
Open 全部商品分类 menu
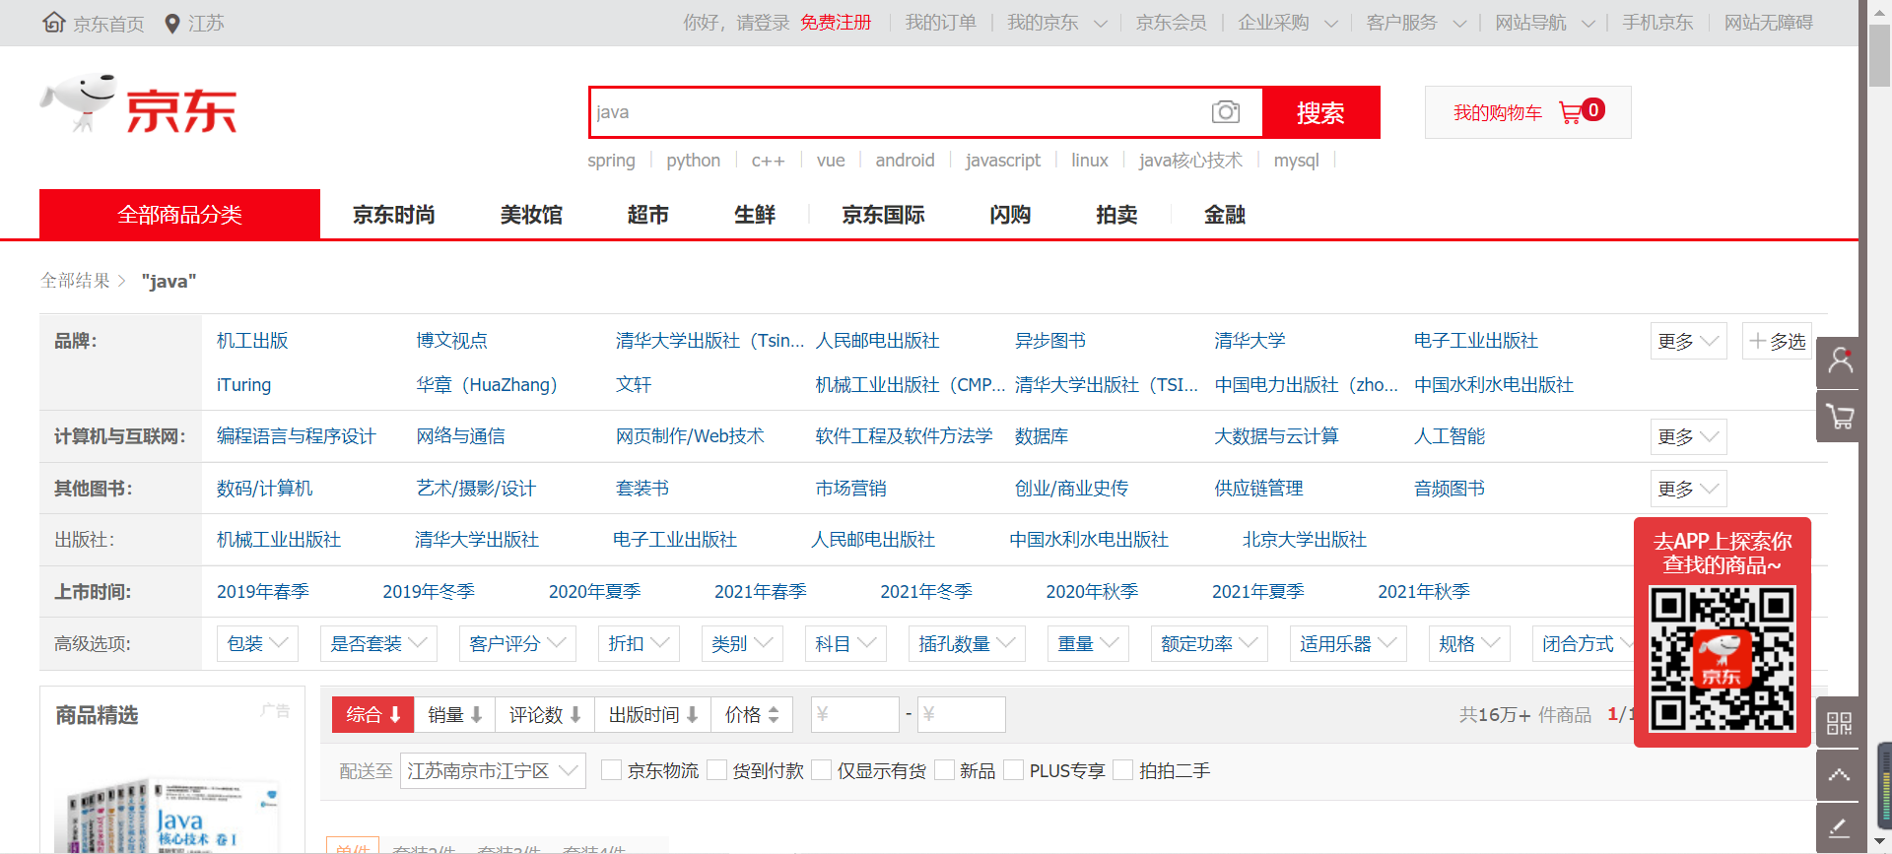point(179,214)
